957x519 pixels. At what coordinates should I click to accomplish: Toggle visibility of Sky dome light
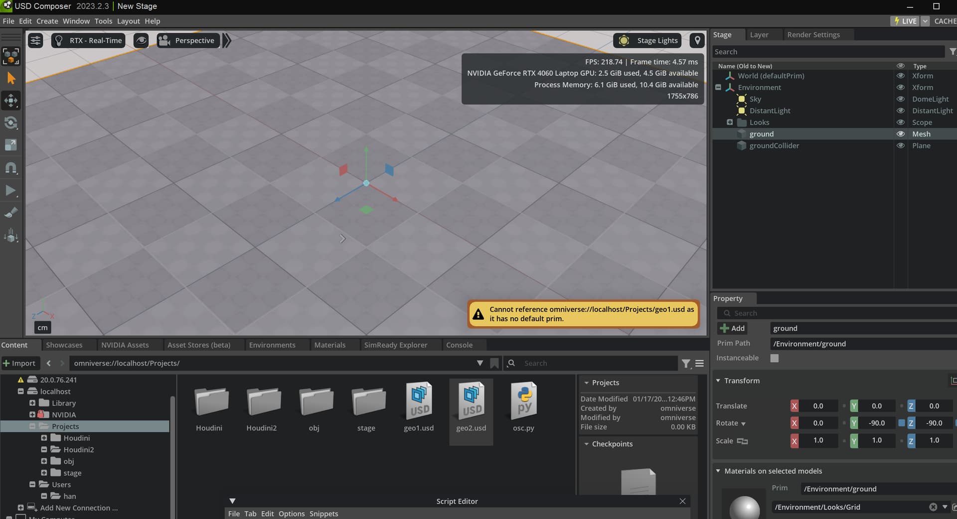[x=900, y=99]
